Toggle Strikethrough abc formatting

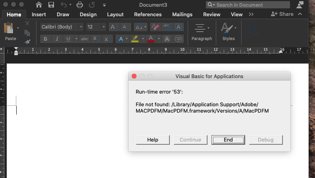(85, 39)
